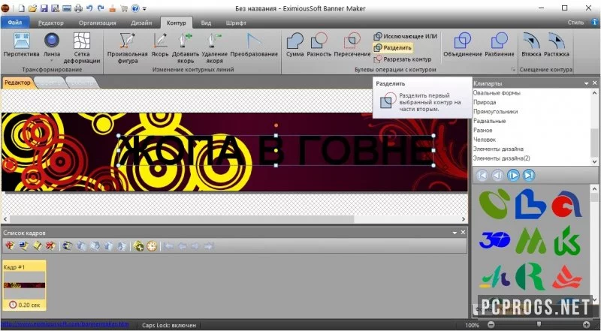Open the Клипарты panel options arrow
The image size is (601, 331).
click(x=587, y=83)
